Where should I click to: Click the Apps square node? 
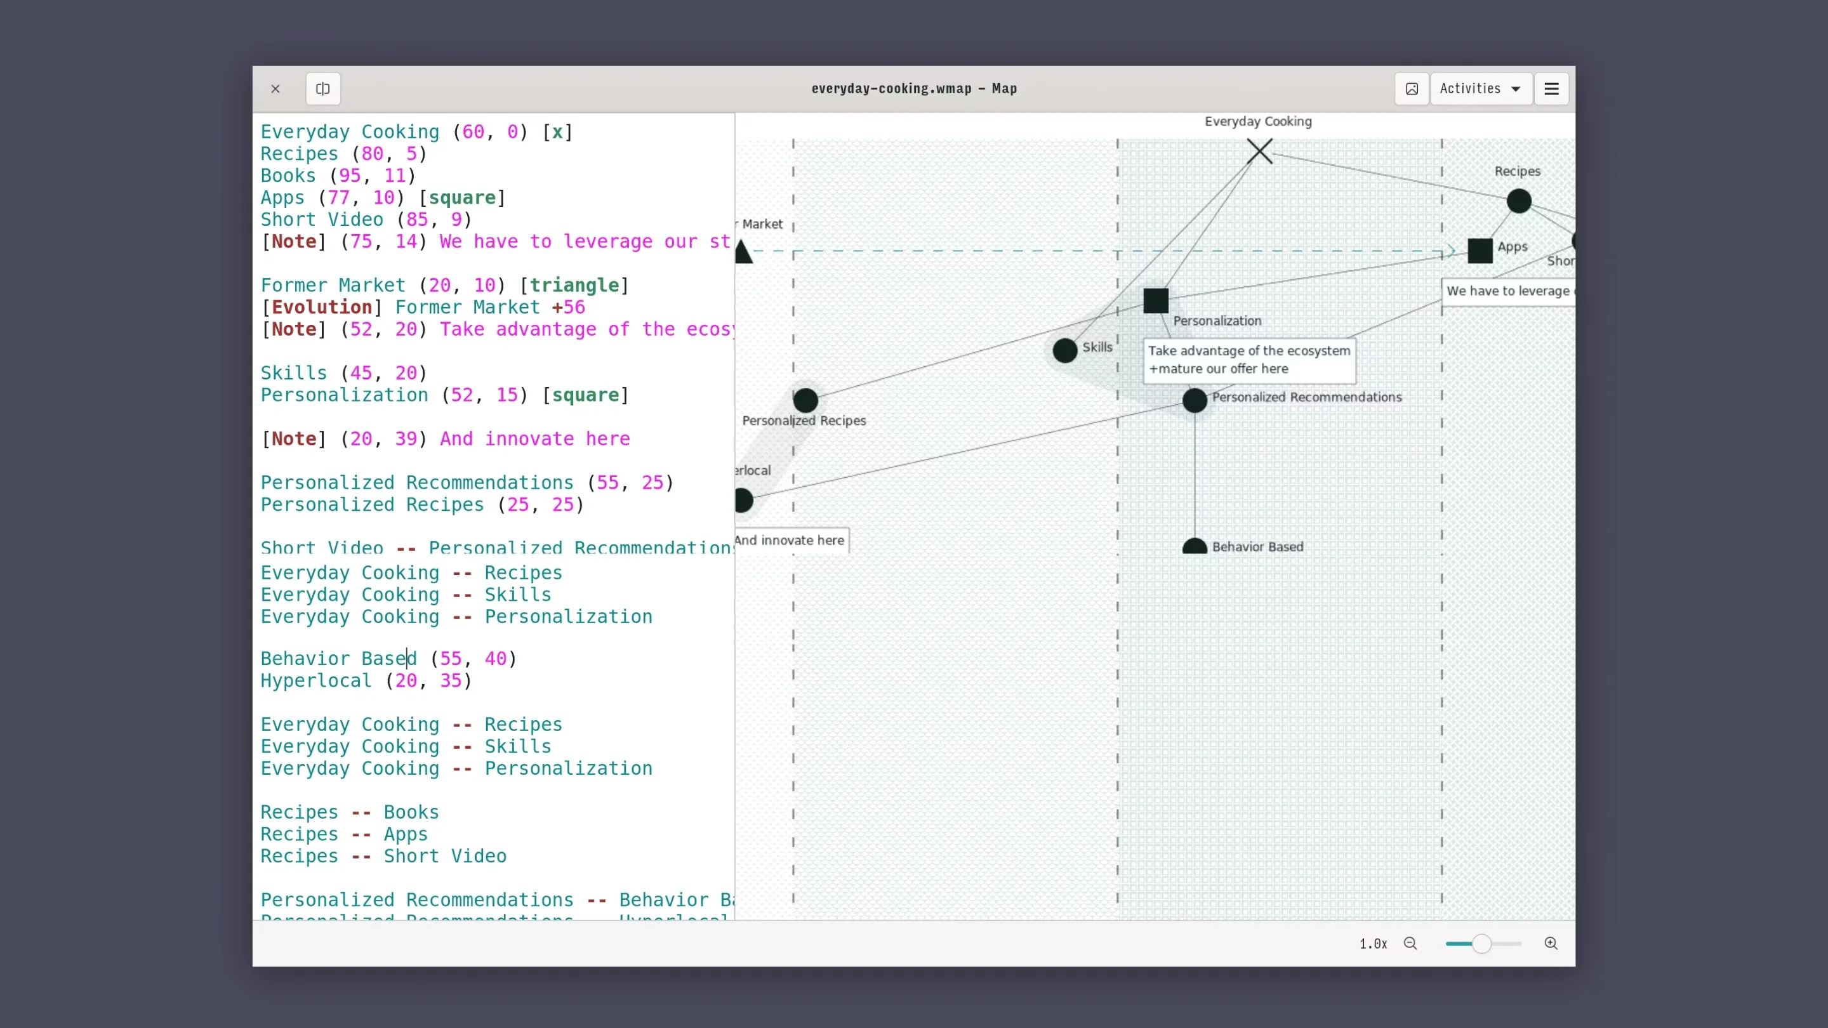[1480, 251]
